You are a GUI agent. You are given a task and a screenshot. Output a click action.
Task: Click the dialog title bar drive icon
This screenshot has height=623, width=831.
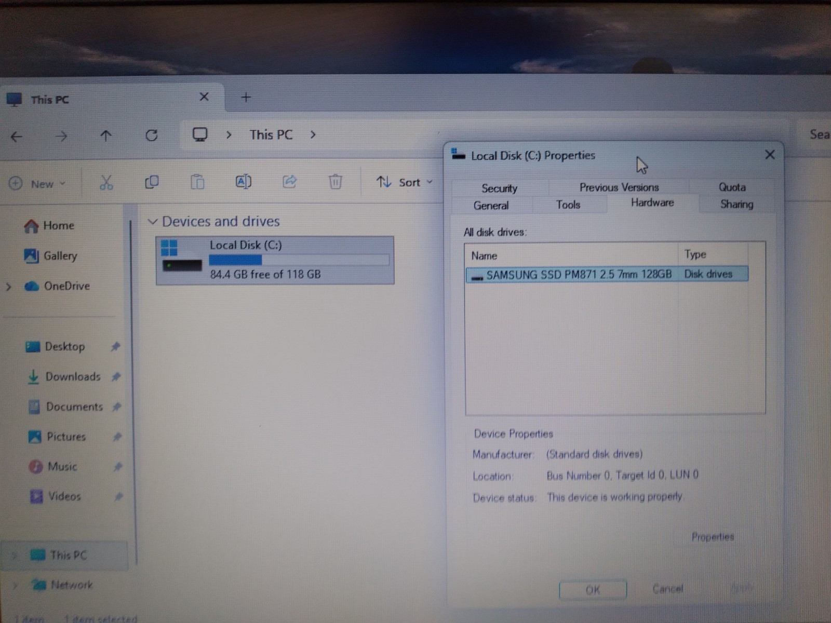coord(458,154)
